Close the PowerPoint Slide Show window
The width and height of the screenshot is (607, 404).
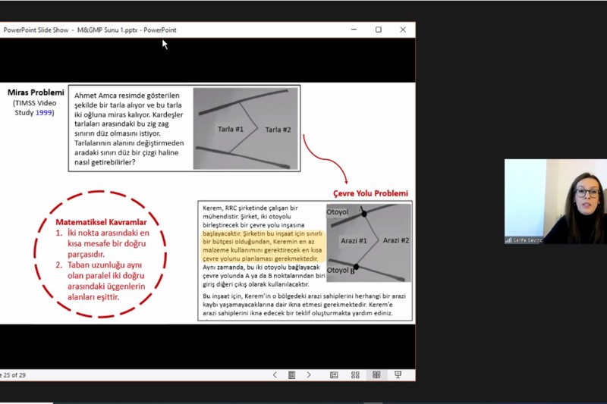click(x=403, y=30)
